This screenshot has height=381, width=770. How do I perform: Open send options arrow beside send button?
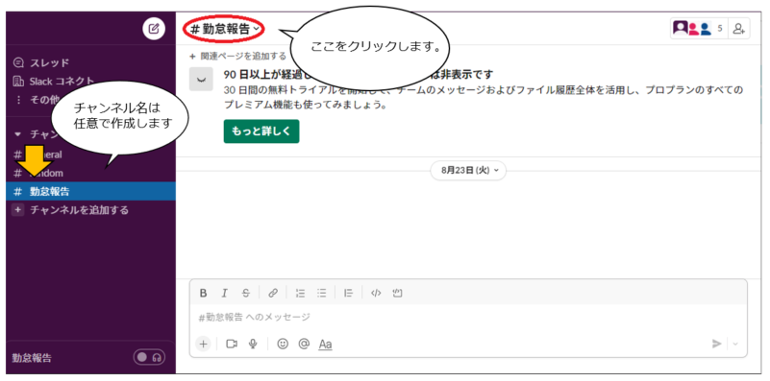[x=735, y=344]
